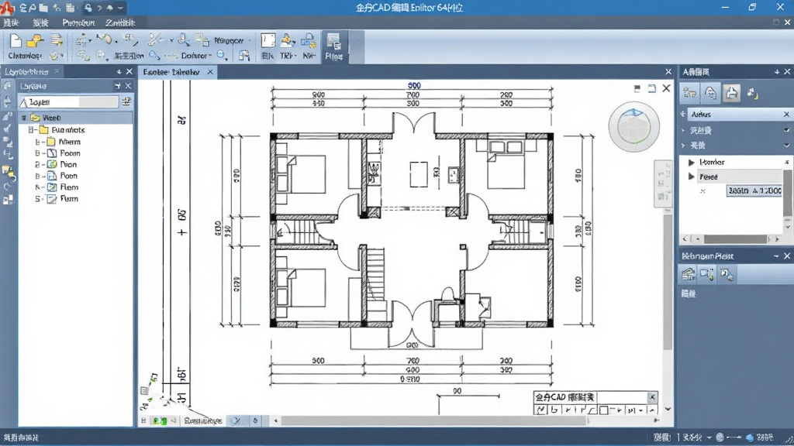Click the filter settings icon beside the Lopett field
The width and height of the screenshot is (794, 446).
point(126,102)
